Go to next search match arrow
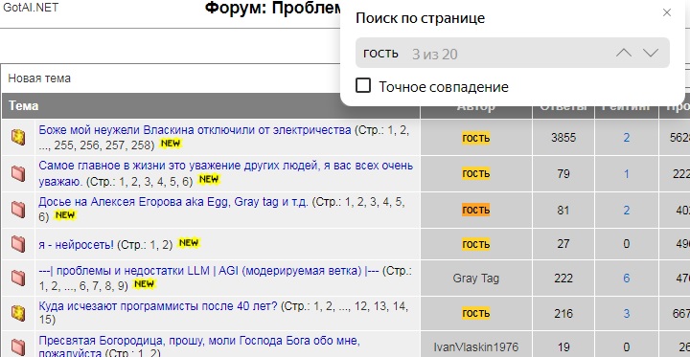The image size is (690, 357). [x=651, y=54]
